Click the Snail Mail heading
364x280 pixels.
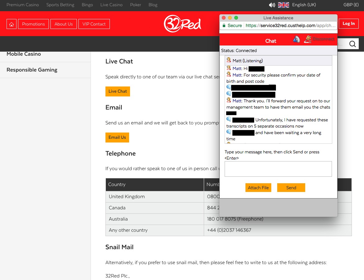119,247
